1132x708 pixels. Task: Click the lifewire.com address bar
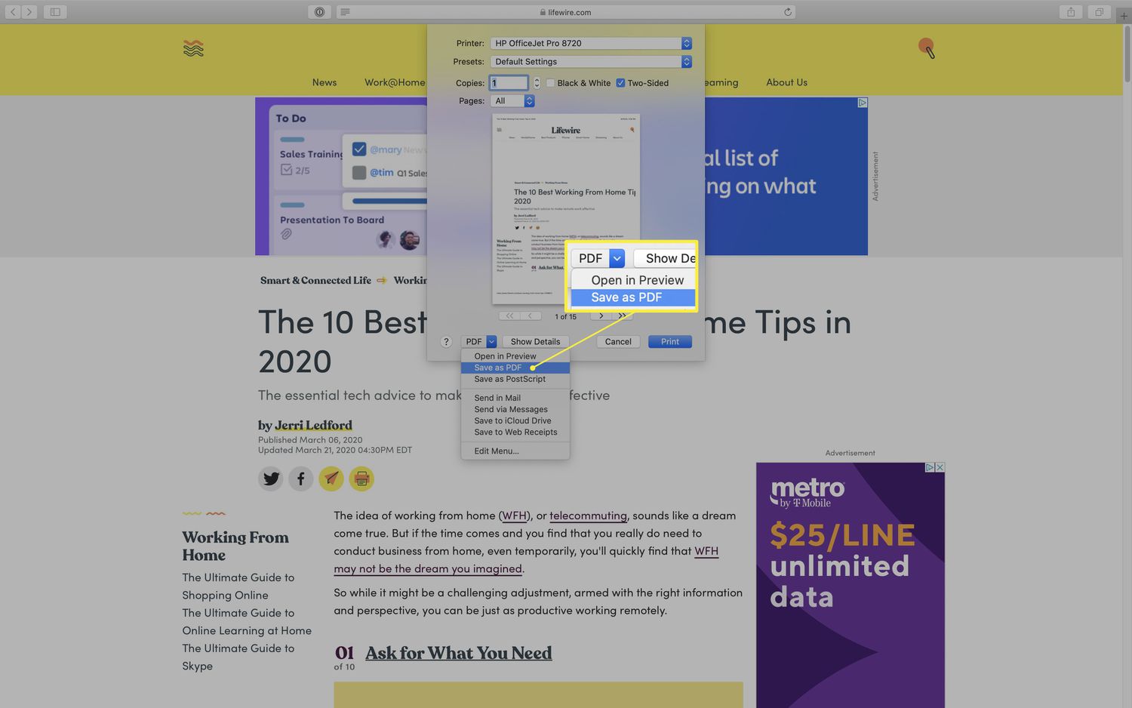pyautogui.click(x=566, y=12)
